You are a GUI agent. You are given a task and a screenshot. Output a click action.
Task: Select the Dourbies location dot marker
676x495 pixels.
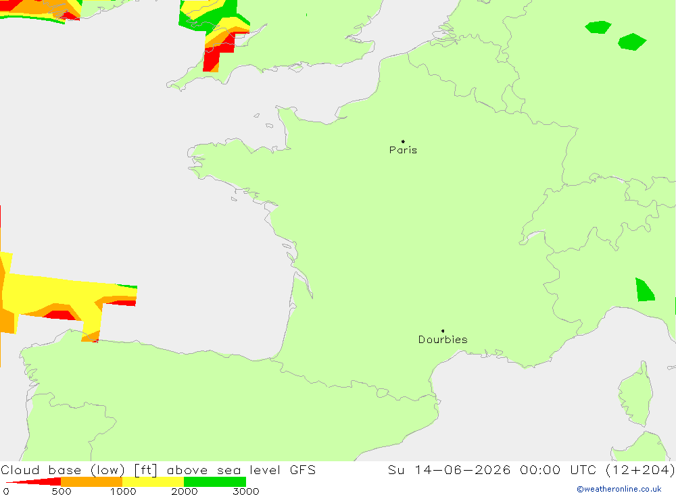443,331
